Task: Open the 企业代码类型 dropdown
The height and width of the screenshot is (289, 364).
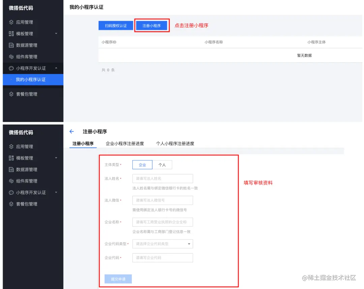Action: (162, 244)
